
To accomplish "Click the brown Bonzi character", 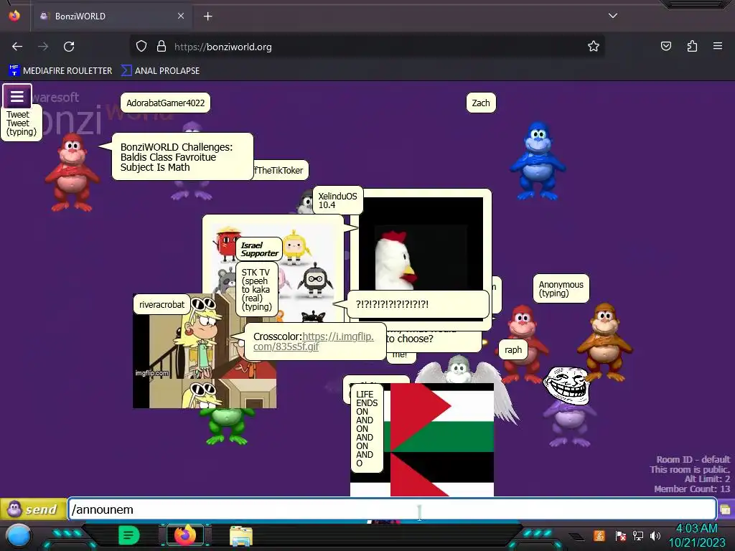I will pos(604,341).
